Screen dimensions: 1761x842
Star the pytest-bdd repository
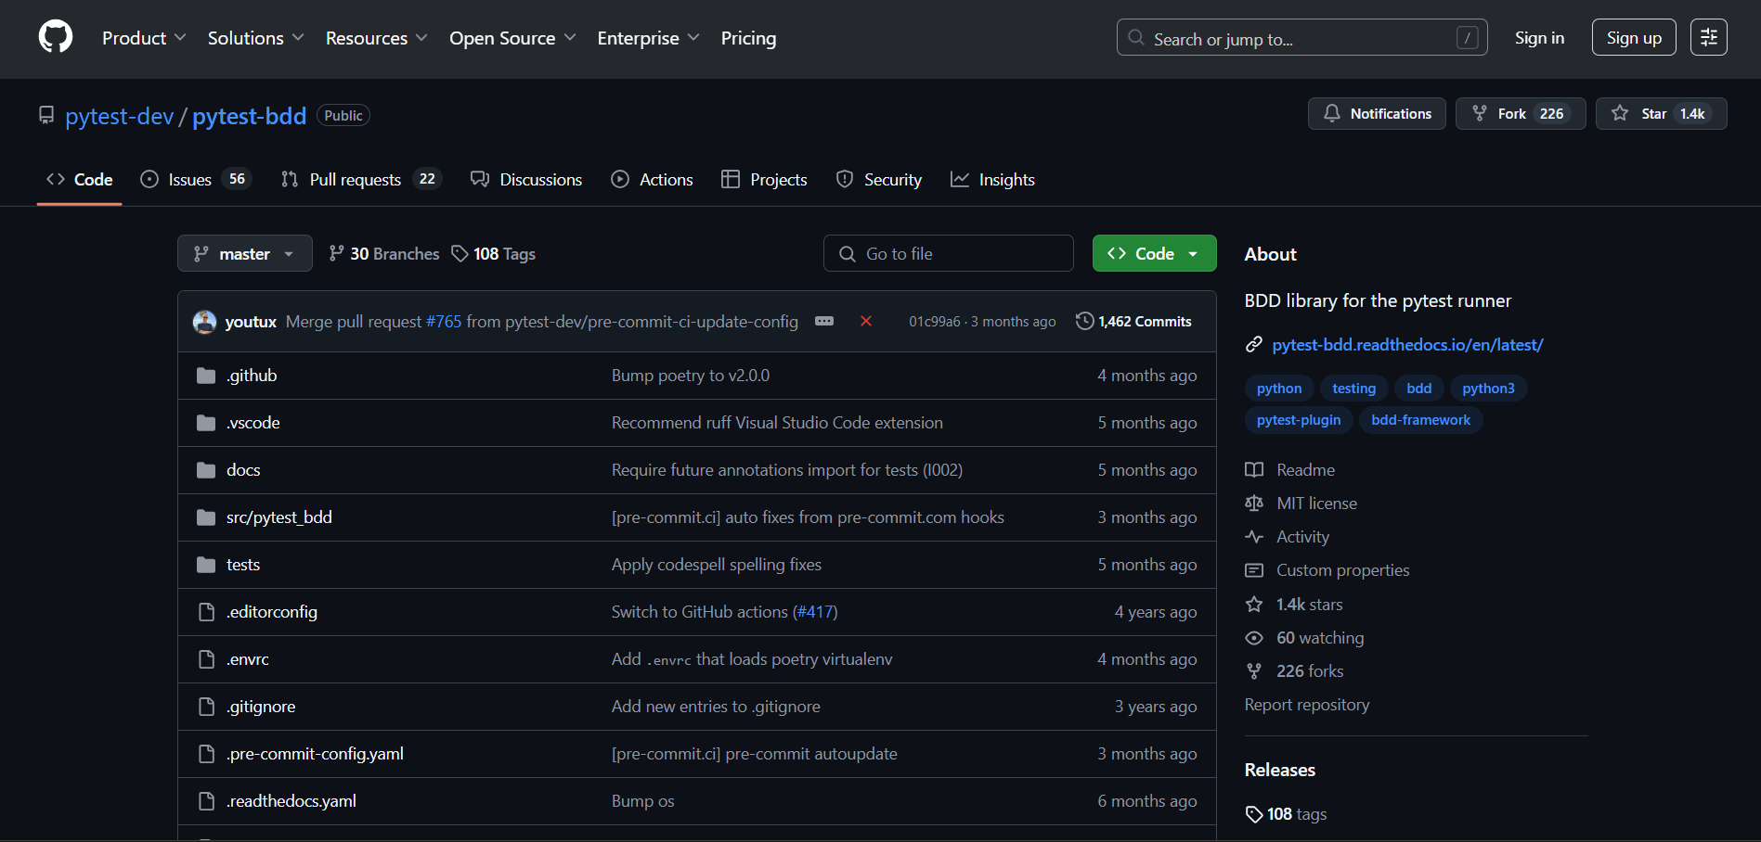(x=1661, y=114)
